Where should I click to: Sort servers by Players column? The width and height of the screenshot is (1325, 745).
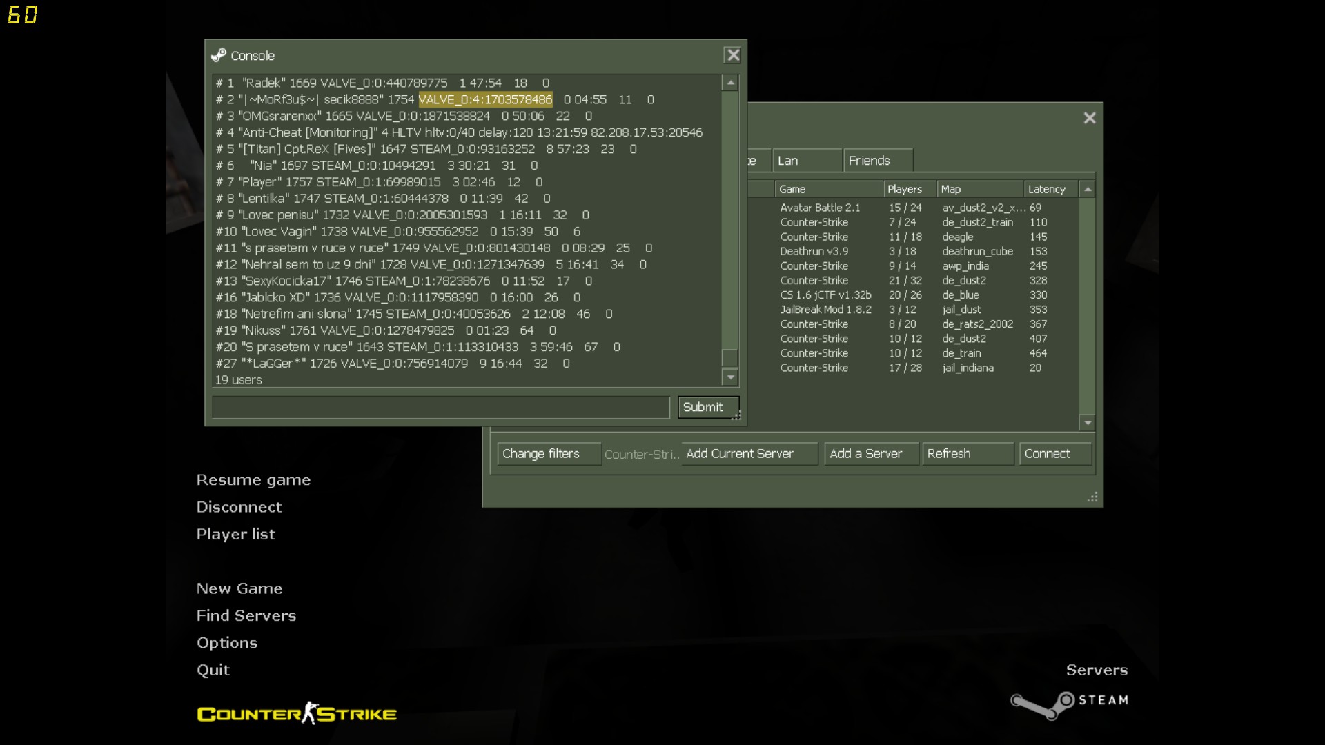click(x=910, y=189)
